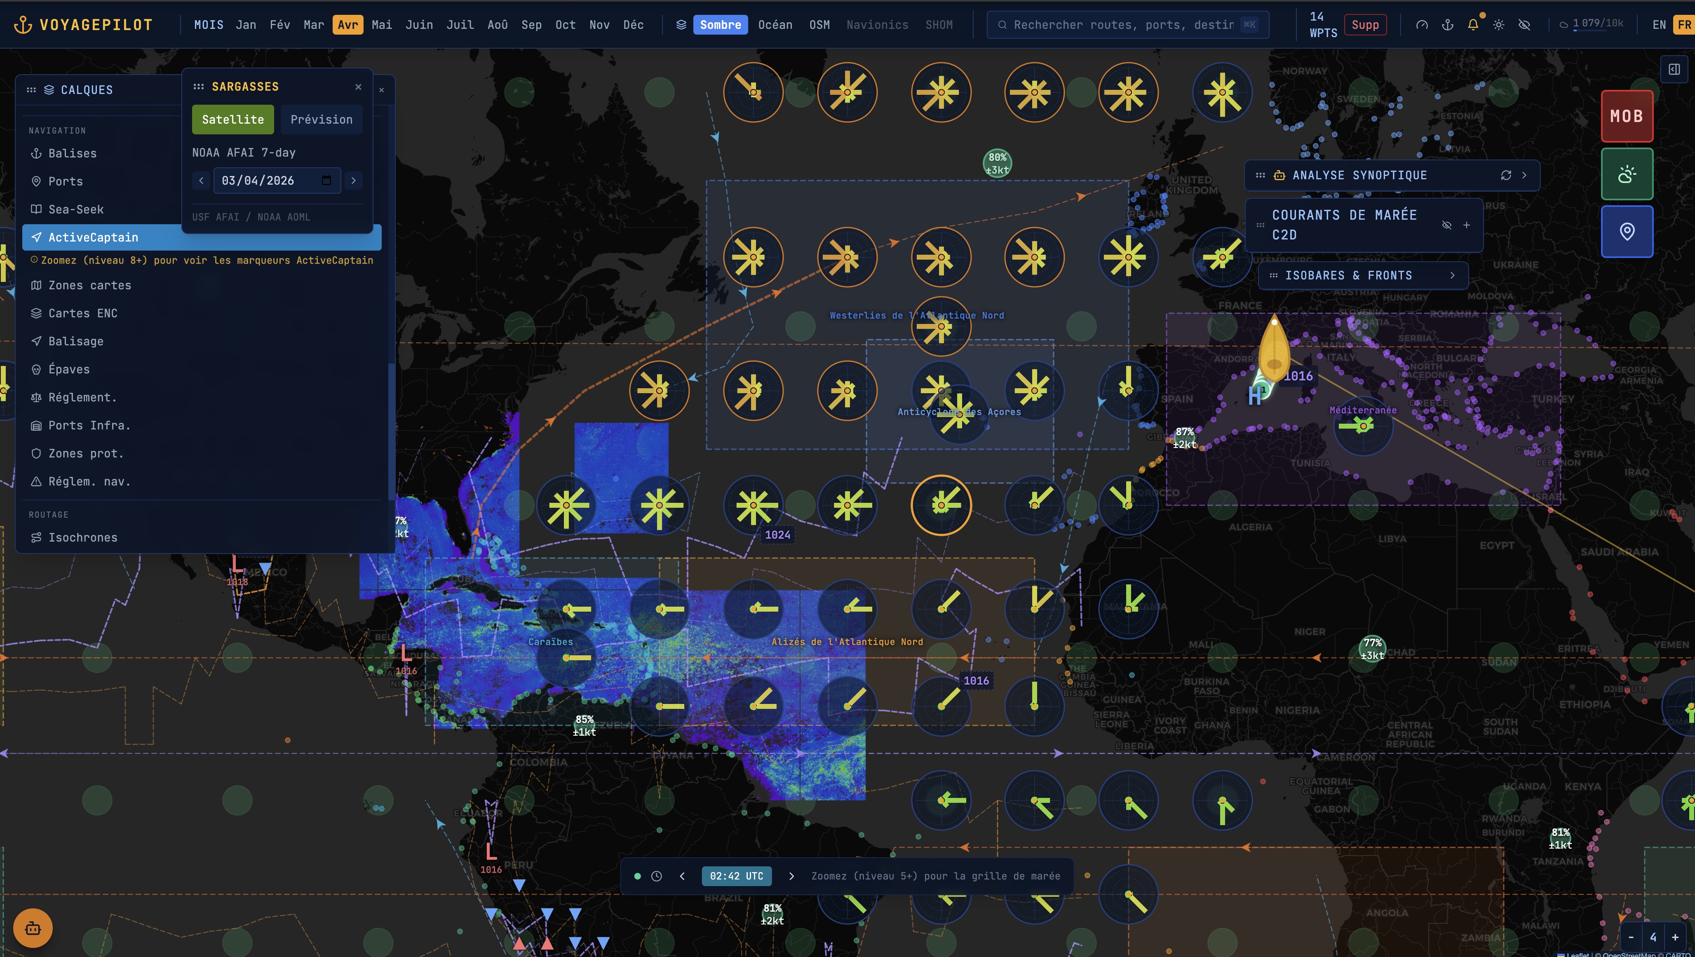Screen dimensions: 1695x957
Task: Switch basemap to Océan
Action: 775,24
